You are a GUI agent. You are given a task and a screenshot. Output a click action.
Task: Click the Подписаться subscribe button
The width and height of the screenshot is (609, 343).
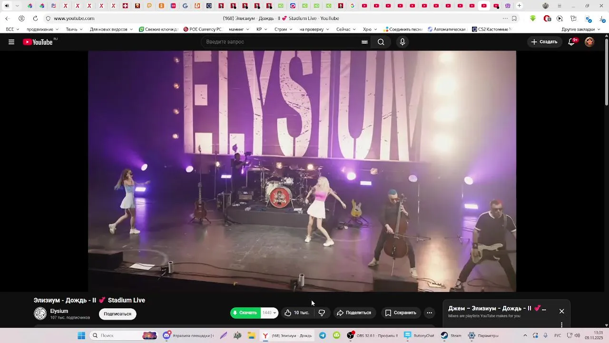pos(118,314)
